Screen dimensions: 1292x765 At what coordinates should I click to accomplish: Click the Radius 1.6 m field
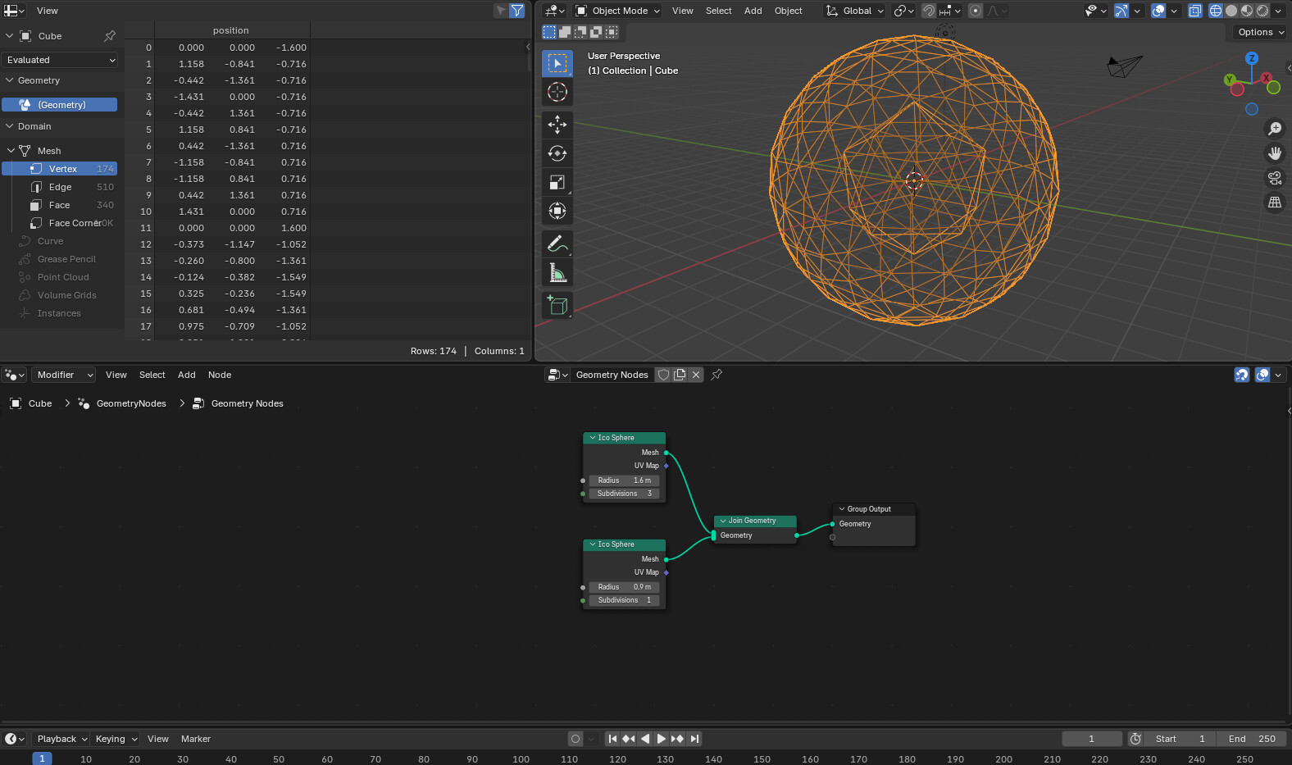coord(624,480)
